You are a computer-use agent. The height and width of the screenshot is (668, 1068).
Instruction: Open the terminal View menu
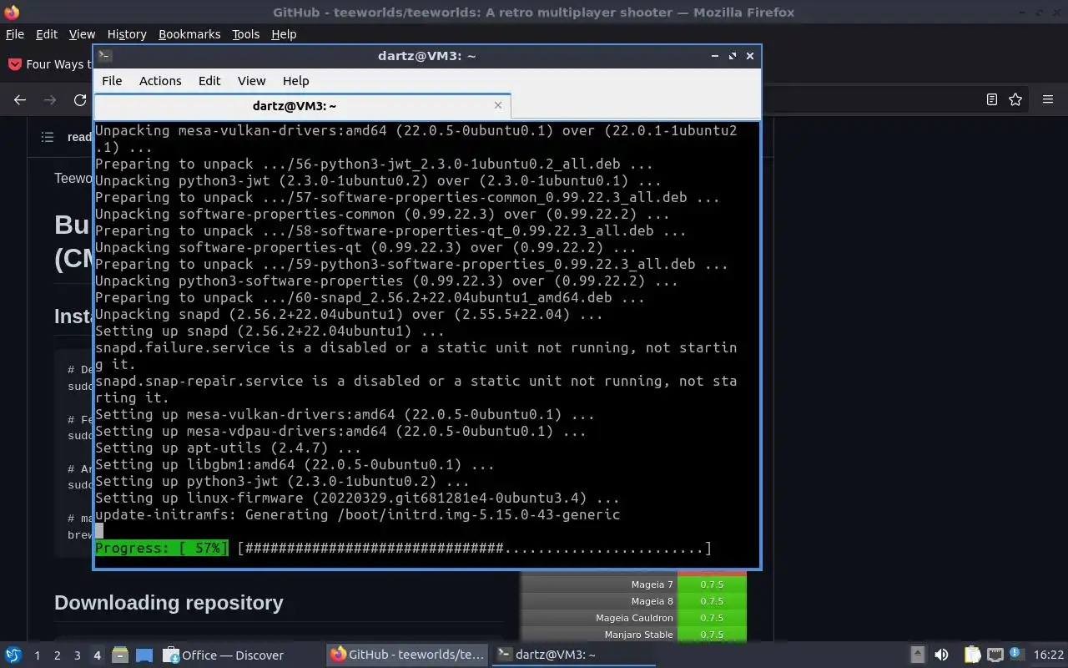(251, 81)
